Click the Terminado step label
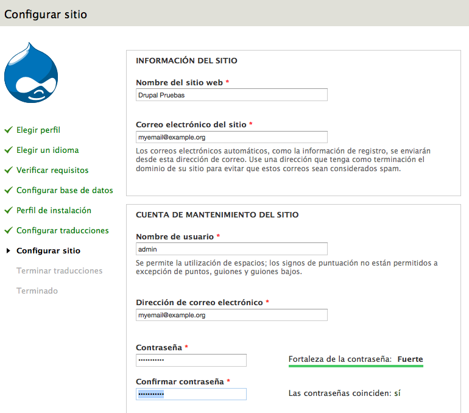 37,291
